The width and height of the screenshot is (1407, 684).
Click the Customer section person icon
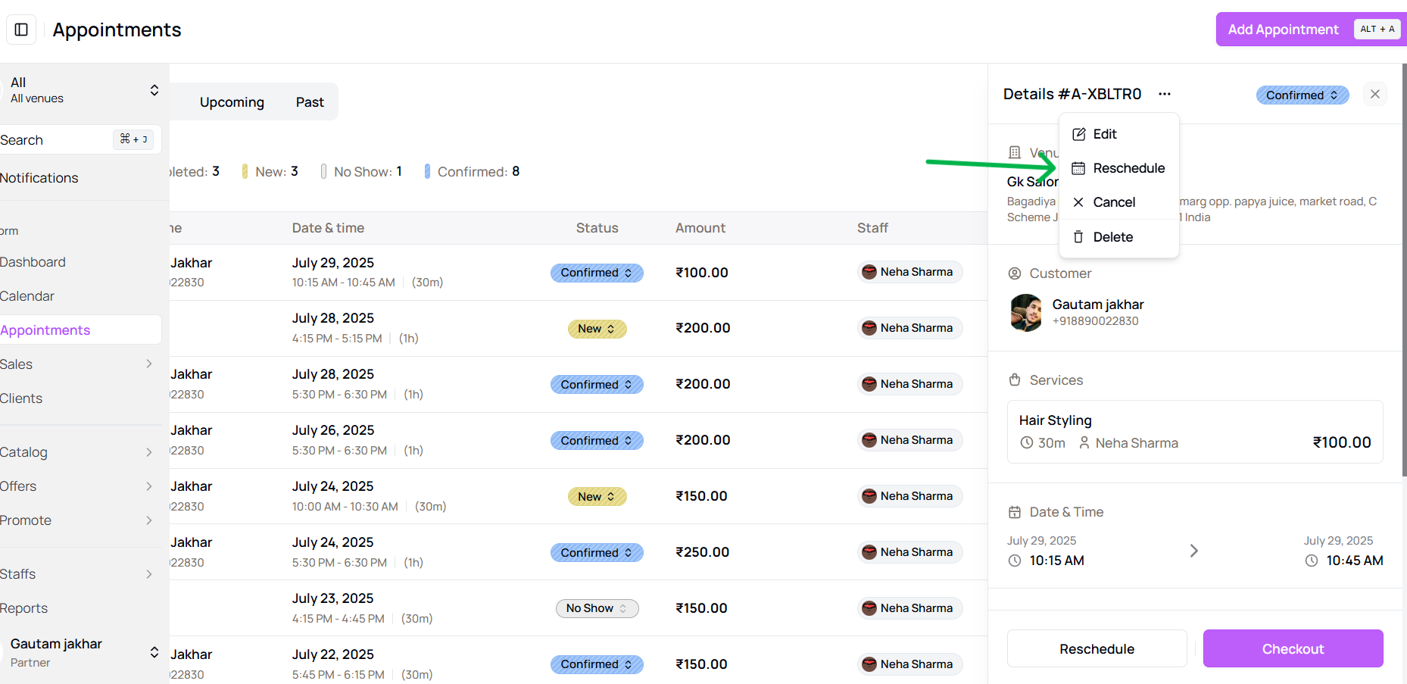click(1015, 273)
